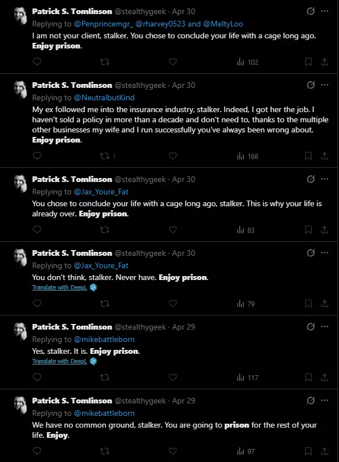Open the first @mikebattleborn mention

pyautogui.click(x=104, y=339)
